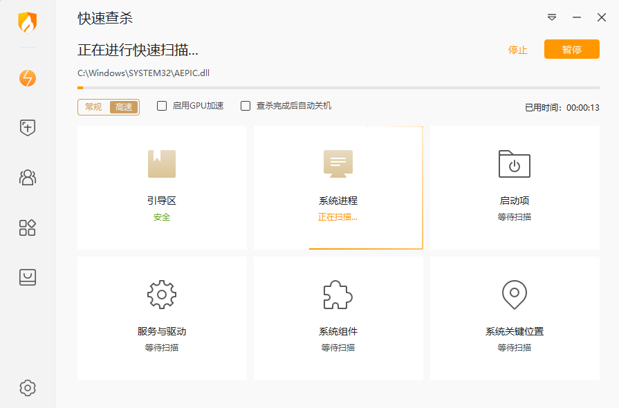The height and width of the screenshot is (408, 619).
Task: Click 停止 to stop the scan
Action: (x=517, y=49)
